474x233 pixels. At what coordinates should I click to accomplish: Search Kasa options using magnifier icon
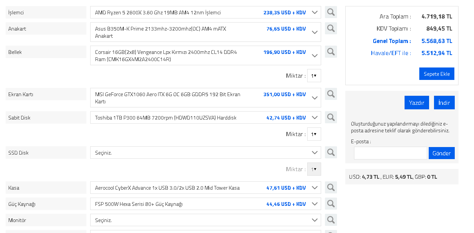(331, 187)
